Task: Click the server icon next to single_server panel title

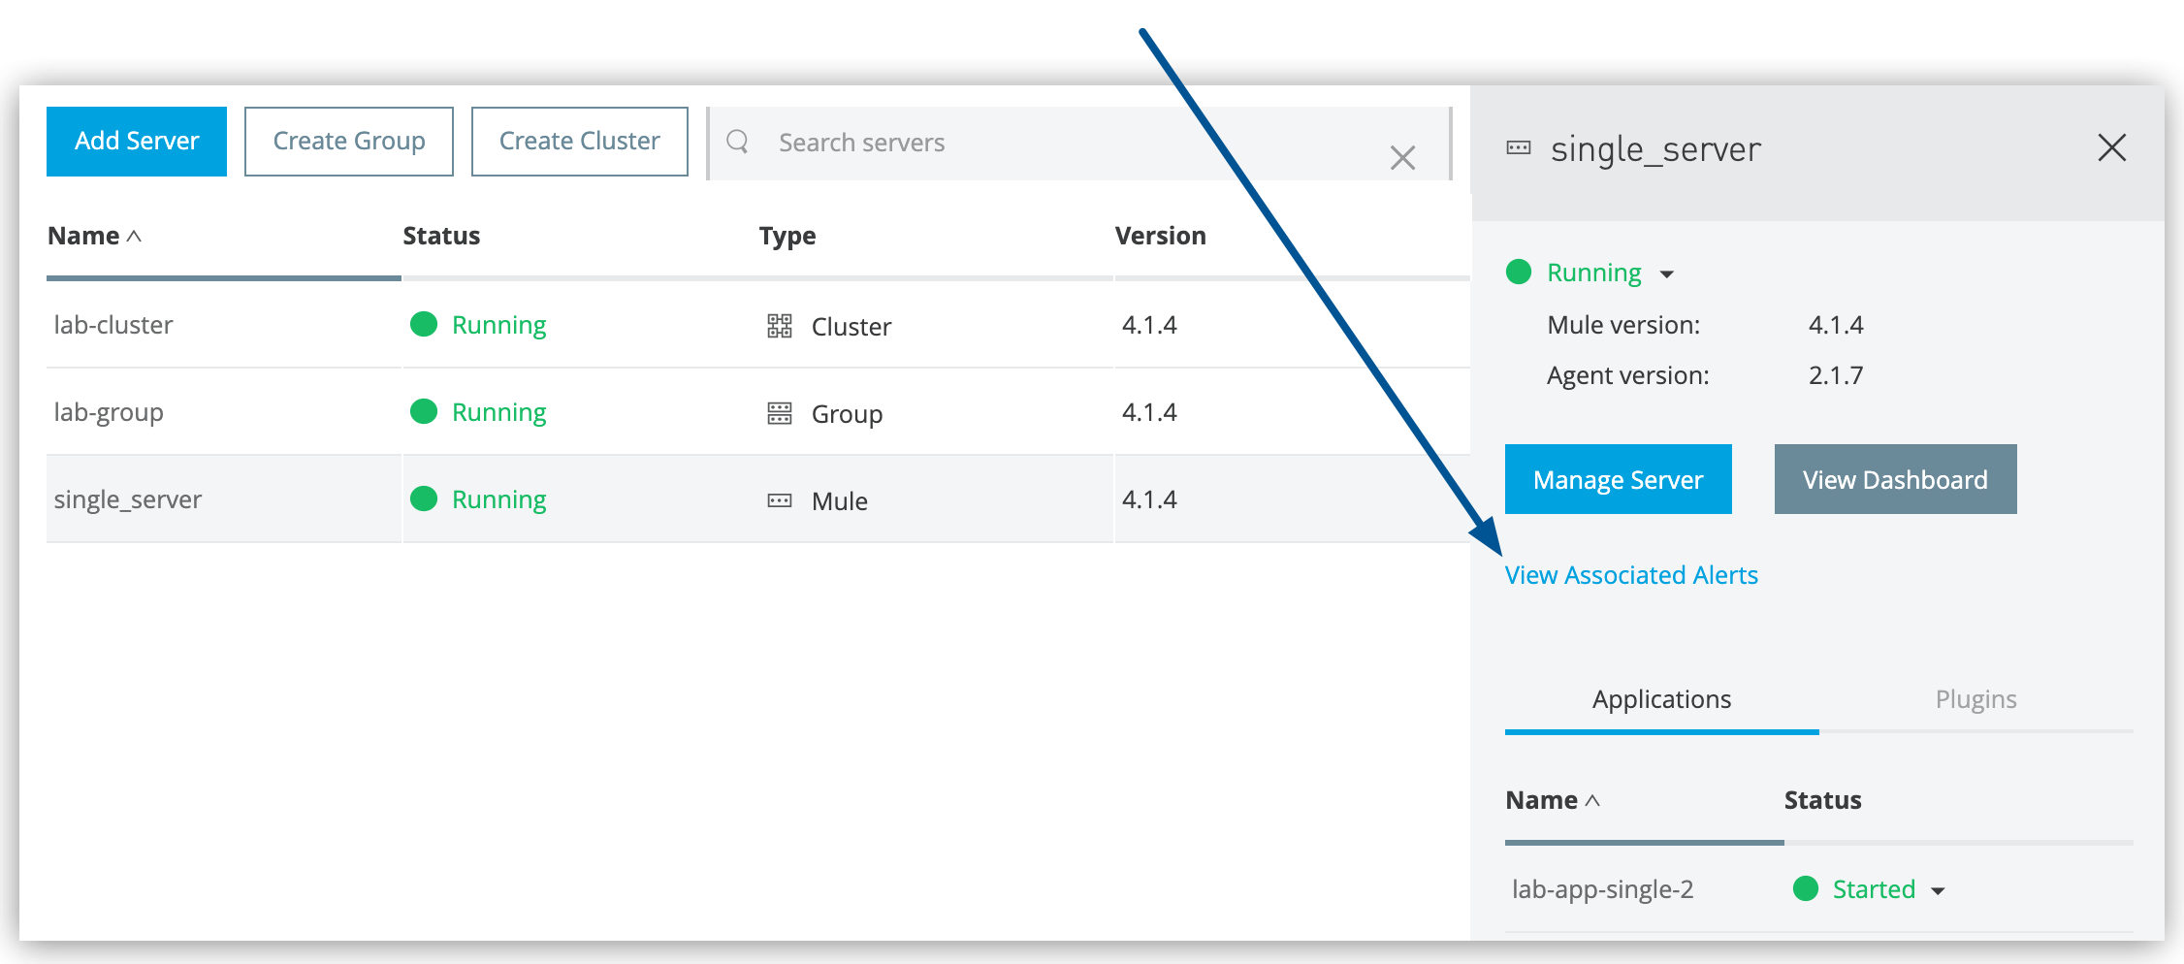Action: pyautogui.click(x=1519, y=147)
